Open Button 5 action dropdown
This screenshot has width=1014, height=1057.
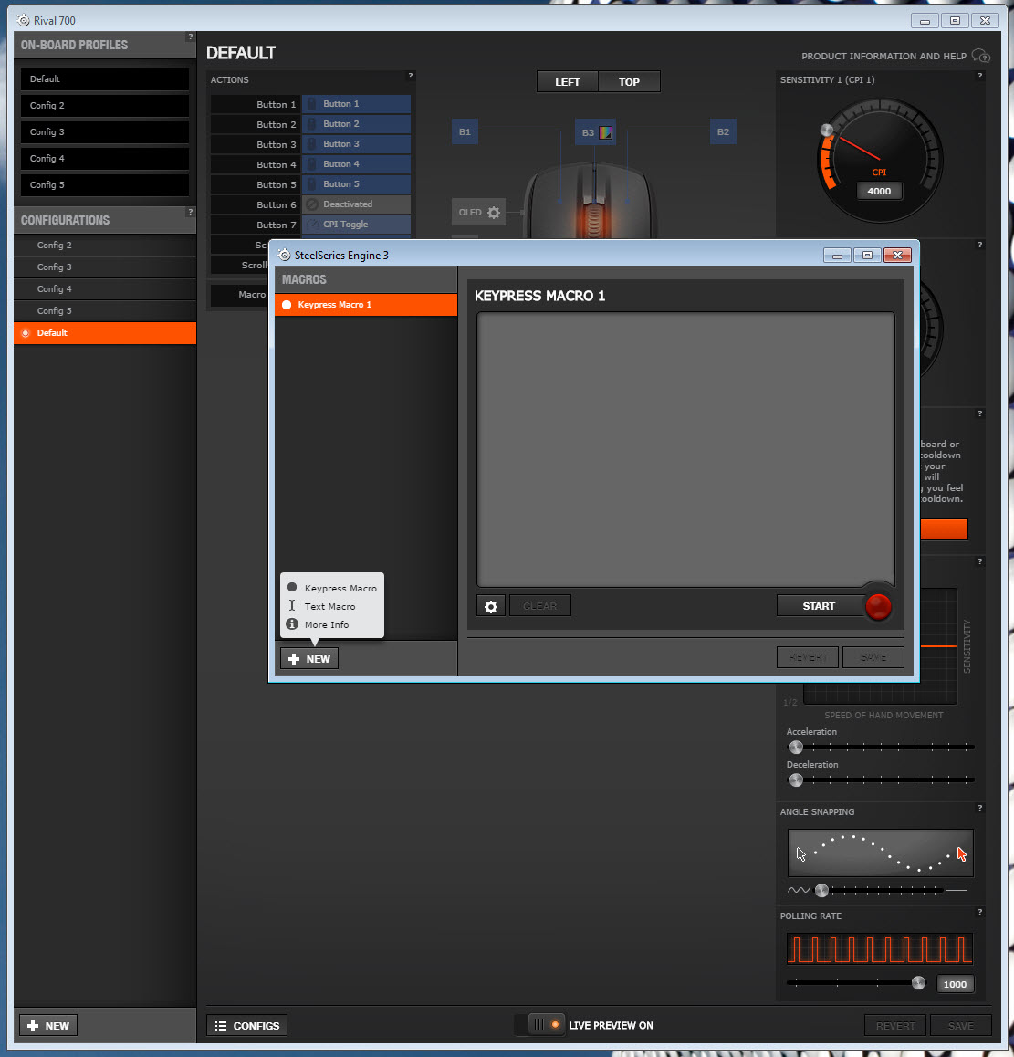tap(356, 184)
